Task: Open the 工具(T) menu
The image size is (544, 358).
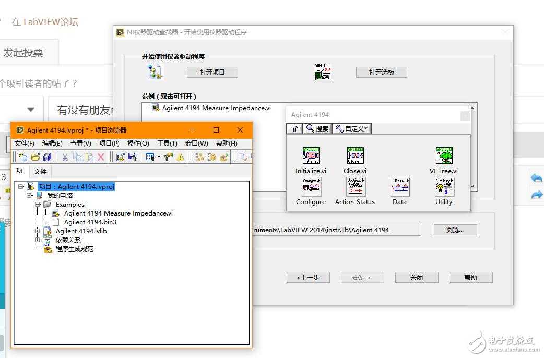Action: click(x=167, y=144)
